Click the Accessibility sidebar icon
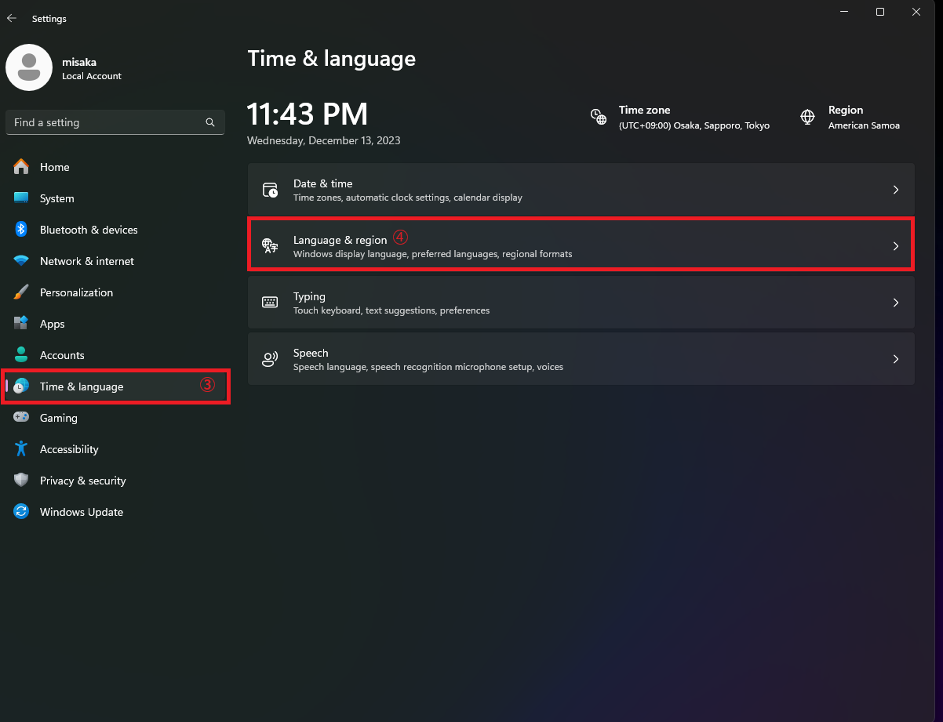The width and height of the screenshot is (943, 722). click(x=21, y=449)
